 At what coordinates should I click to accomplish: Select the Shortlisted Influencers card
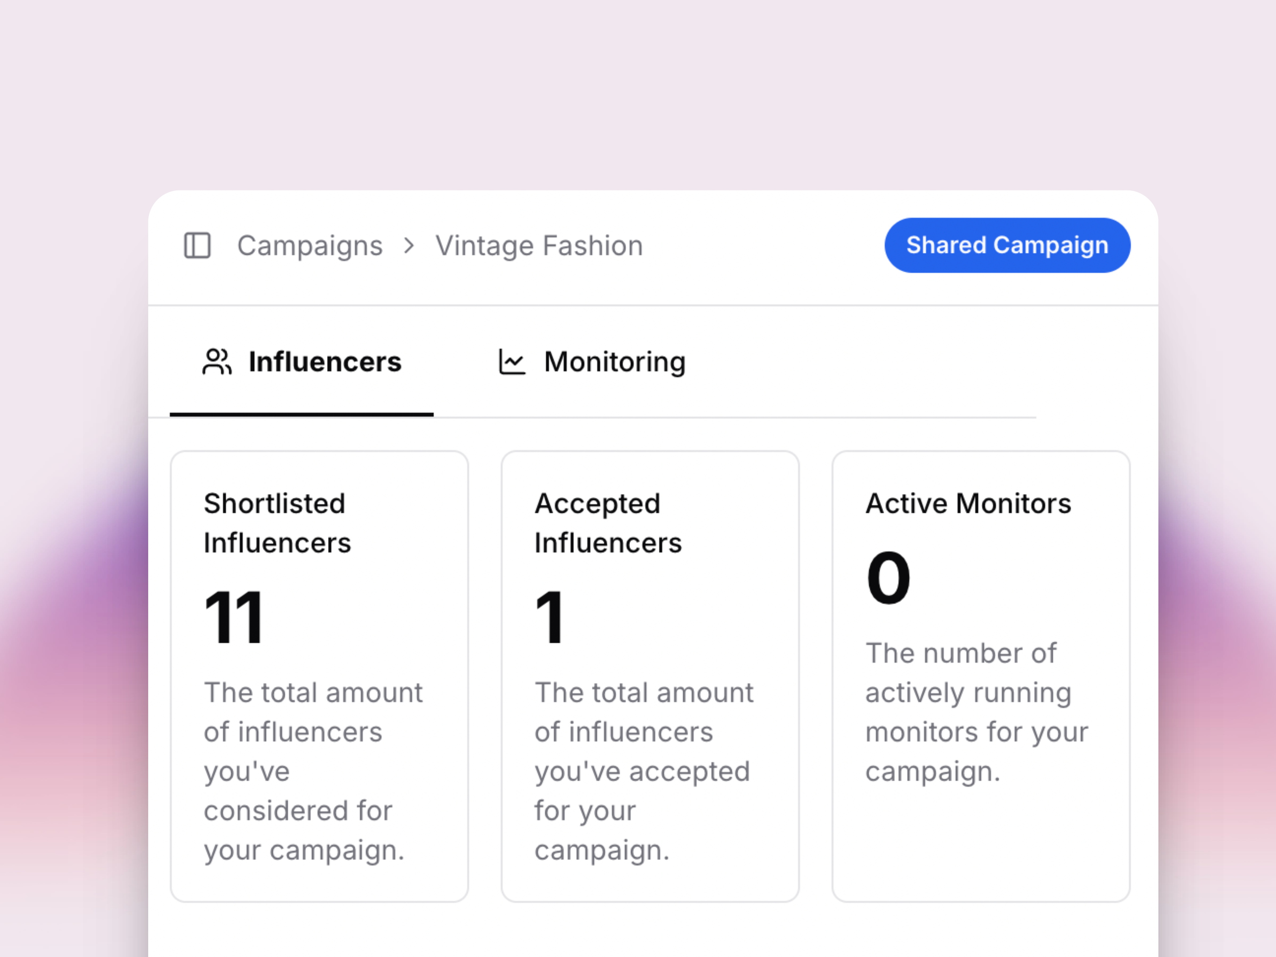pos(319,676)
